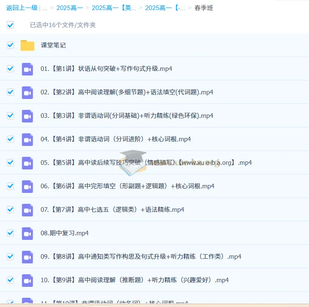309x307 pixels.
Task: Click video icon for 04.【第4讲】非谓语动词
Action: click(27, 139)
